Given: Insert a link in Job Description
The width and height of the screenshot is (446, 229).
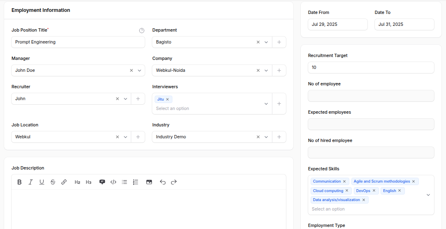Looking at the screenshot, I should pos(64,182).
